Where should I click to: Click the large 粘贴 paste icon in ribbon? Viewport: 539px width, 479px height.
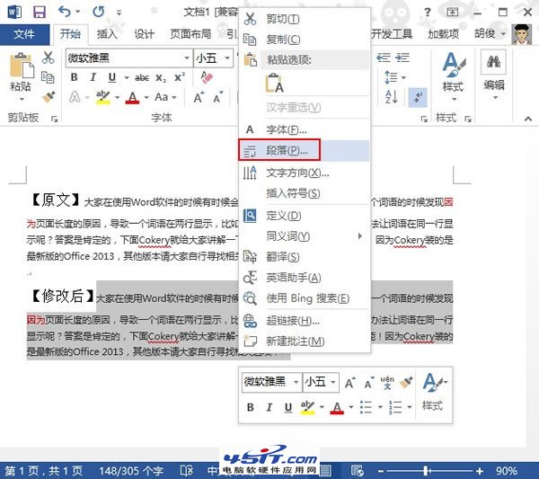point(22,67)
